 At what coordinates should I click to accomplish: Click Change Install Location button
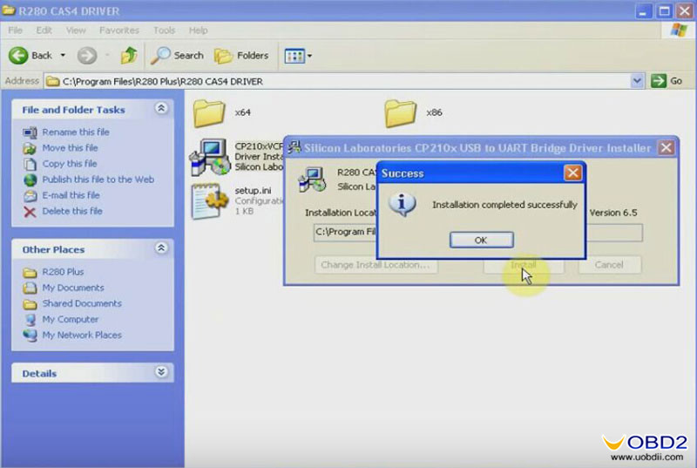376,264
